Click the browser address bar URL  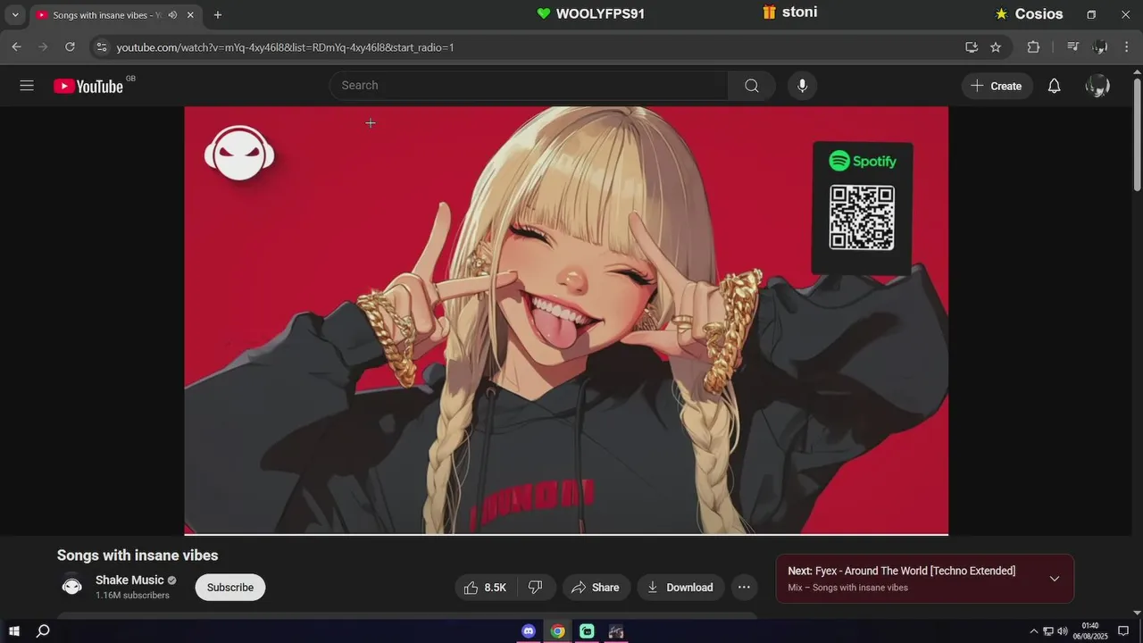285,47
